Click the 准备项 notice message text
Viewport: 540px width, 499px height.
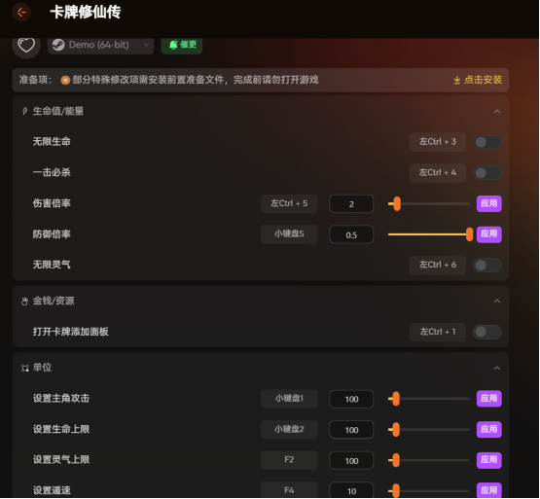[196, 80]
